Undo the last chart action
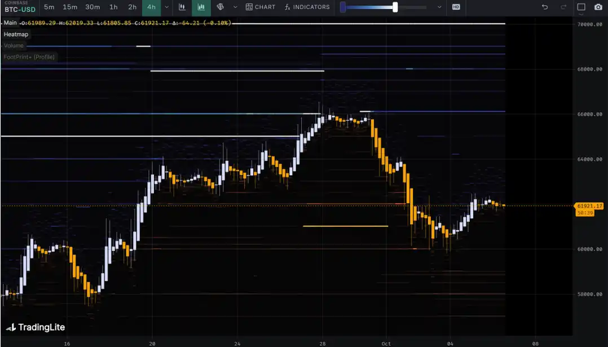 point(544,7)
